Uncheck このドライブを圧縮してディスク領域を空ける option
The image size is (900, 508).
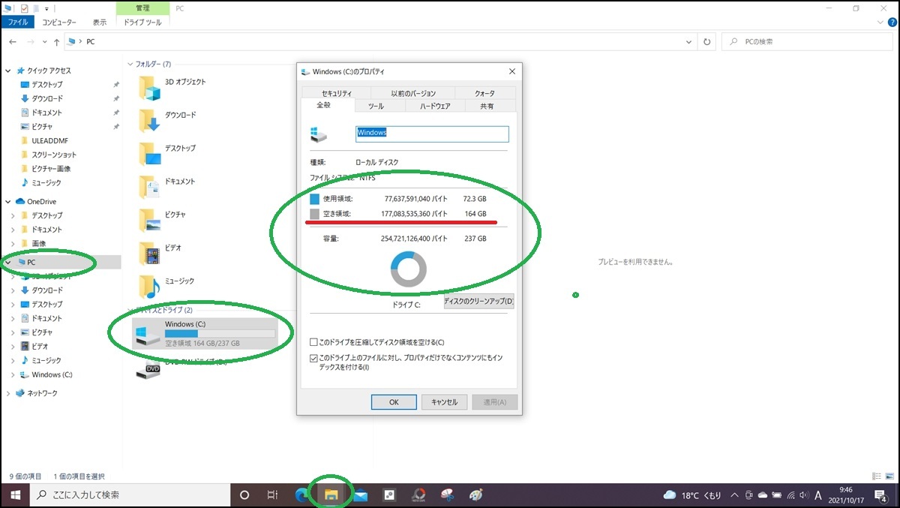coord(313,341)
